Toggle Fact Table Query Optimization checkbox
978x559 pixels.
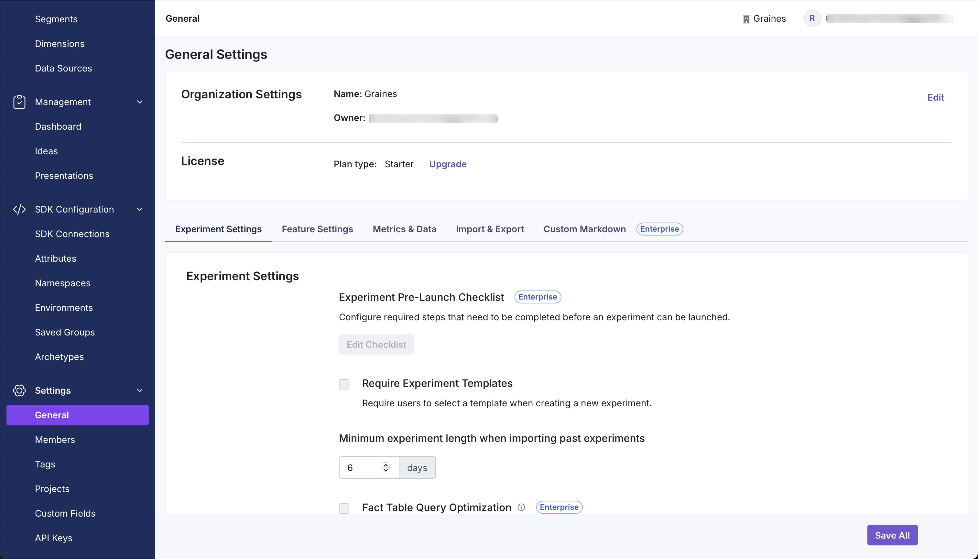click(x=344, y=508)
